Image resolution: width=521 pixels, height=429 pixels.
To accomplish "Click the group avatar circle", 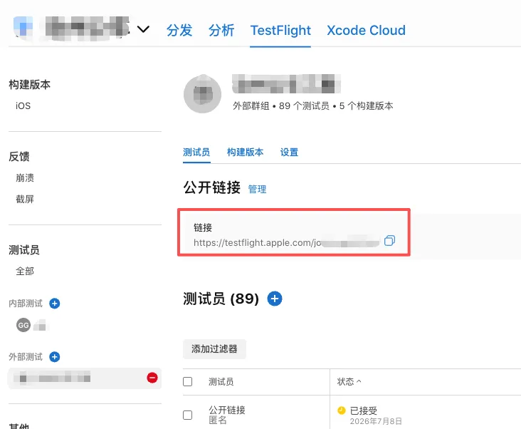I will [x=202, y=94].
